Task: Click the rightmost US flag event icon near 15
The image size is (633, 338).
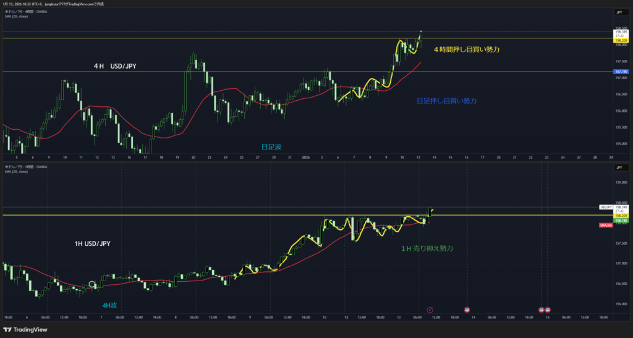Action: pyautogui.click(x=548, y=309)
